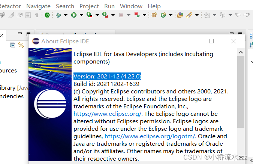This screenshot has width=253, height=164.
Task: Click the Build id: 20211202-1639 text
Action: point(106,84)
